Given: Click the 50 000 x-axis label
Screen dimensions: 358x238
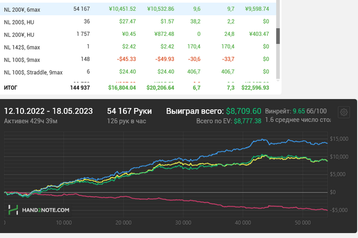Looking at the screenshot, I should [303, 223].
